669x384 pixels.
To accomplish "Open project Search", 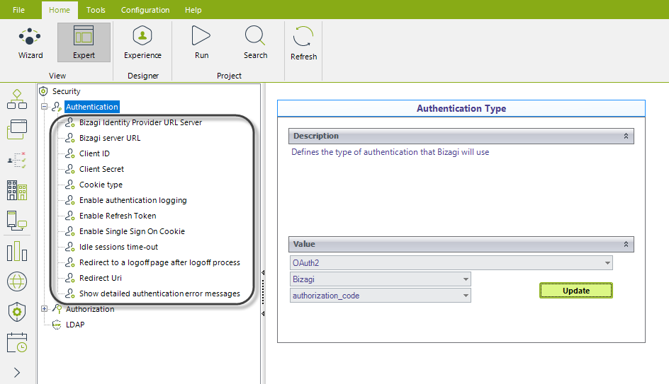I will coord(255,42).
